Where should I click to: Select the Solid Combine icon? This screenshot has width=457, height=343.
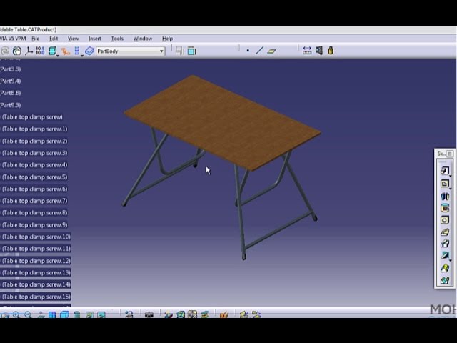[x=445, y=255]
